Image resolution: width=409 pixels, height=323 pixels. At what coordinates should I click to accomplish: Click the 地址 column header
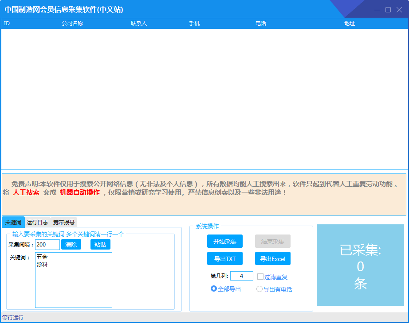[350, 23]
